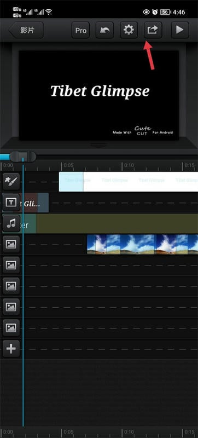
Task: Click the timeline playhead slider knob
Action: [23, 157]
